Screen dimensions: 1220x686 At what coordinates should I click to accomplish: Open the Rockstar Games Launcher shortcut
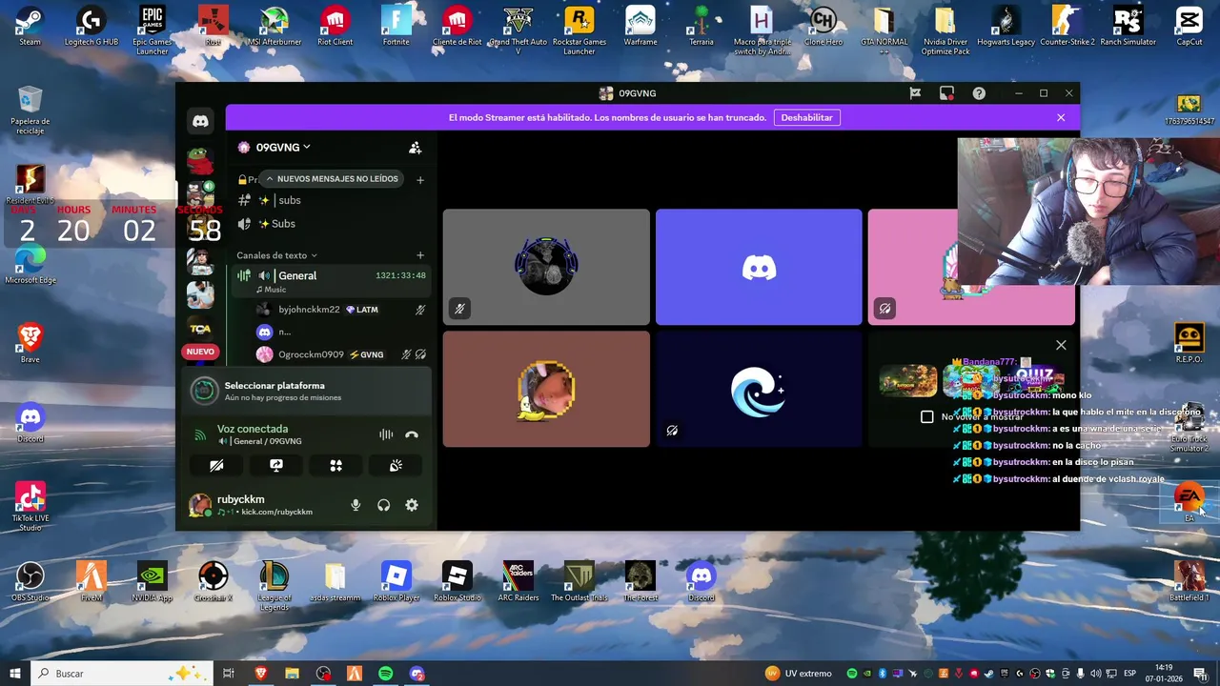point(579,30)
